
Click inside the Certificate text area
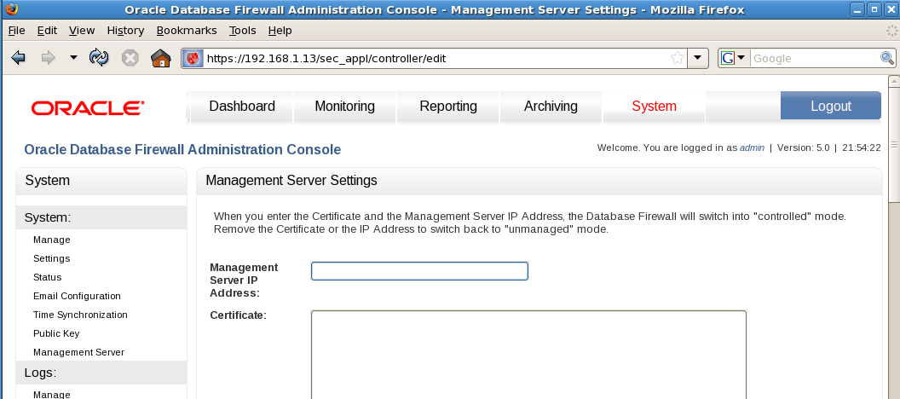point(528,354)
